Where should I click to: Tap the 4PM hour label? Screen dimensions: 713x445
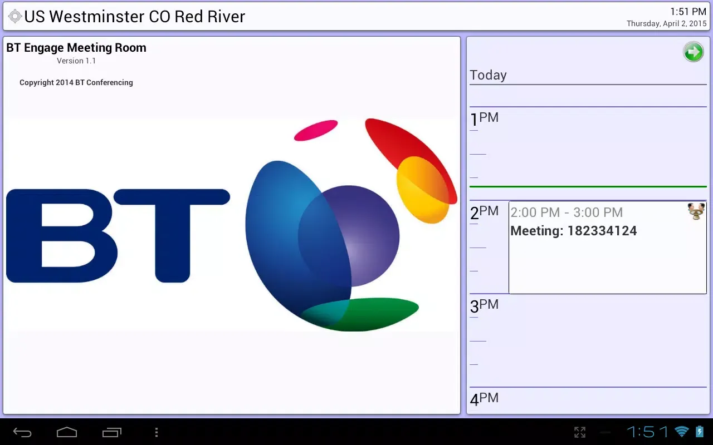pyautogui.click(x=484, y=399)
